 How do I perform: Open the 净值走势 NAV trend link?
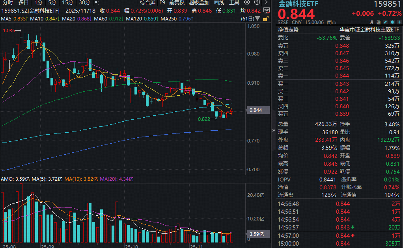point(288,30)
